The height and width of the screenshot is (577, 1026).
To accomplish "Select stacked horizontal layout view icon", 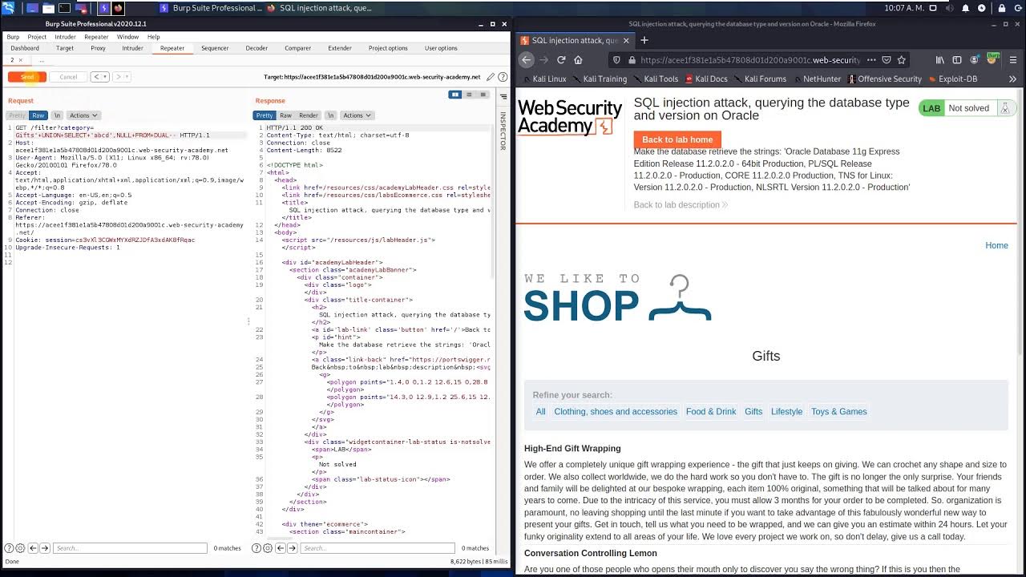I will 469,95.
